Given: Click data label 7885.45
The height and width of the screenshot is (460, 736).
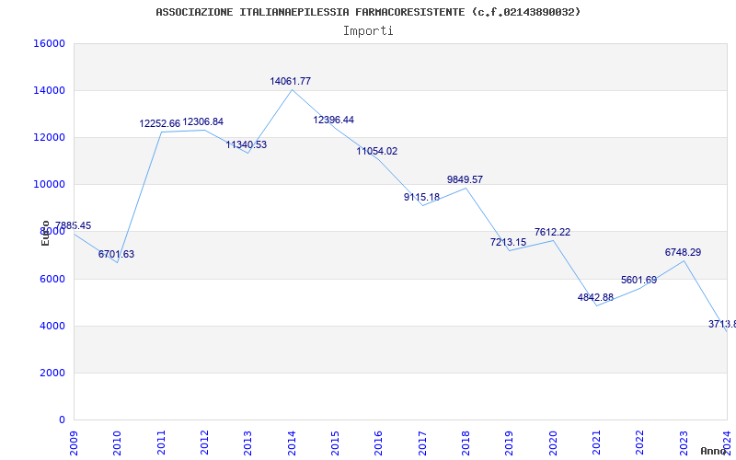Looking at the screenshot, I should tap(74, 225).
